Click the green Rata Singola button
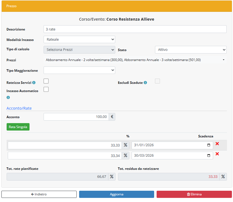Viewport: 233px width, 202px height. coord(18,127)
